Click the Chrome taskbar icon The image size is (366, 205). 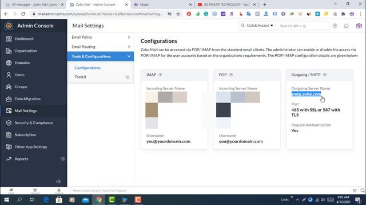tap(98, 200)
